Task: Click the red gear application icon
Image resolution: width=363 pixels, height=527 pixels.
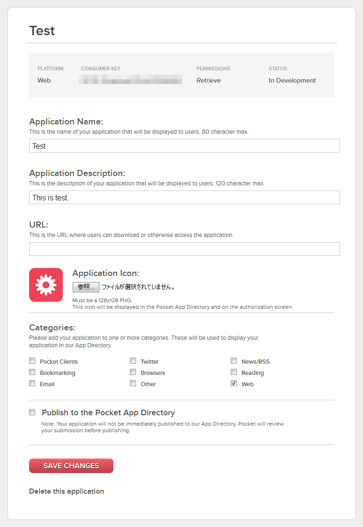Action: [46, 285]
